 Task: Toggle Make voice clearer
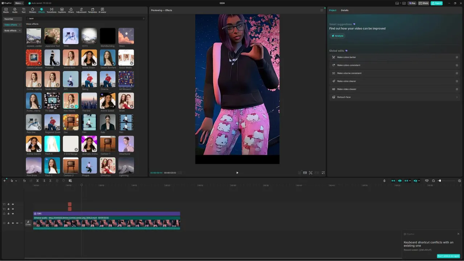coord(457,81)
